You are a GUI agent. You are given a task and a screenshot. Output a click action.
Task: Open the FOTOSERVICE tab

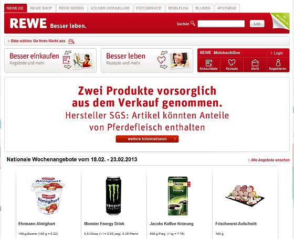(149, 8)
